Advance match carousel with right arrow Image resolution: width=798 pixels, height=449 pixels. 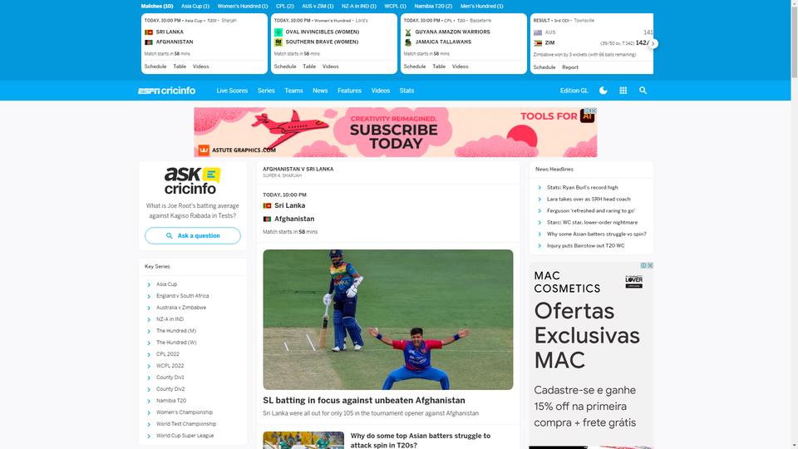point(653,44)
